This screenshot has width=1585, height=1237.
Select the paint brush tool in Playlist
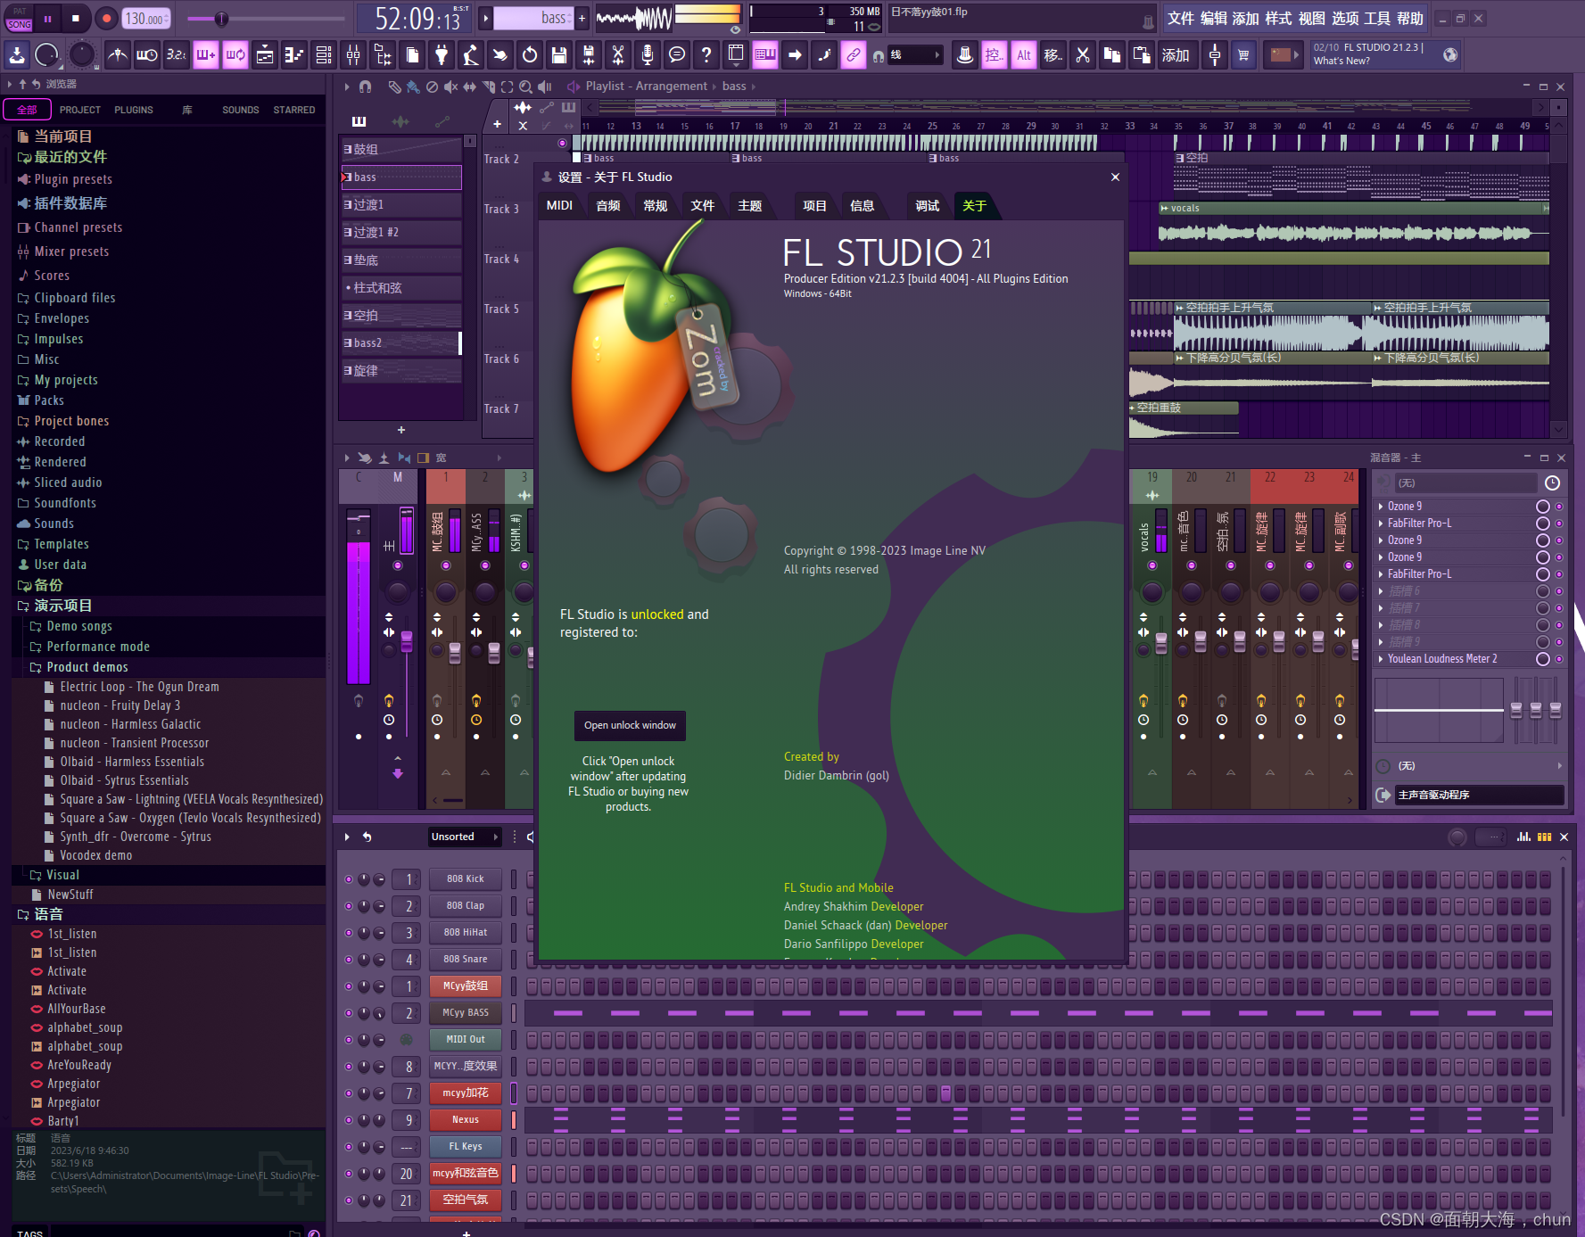point(412,87)
